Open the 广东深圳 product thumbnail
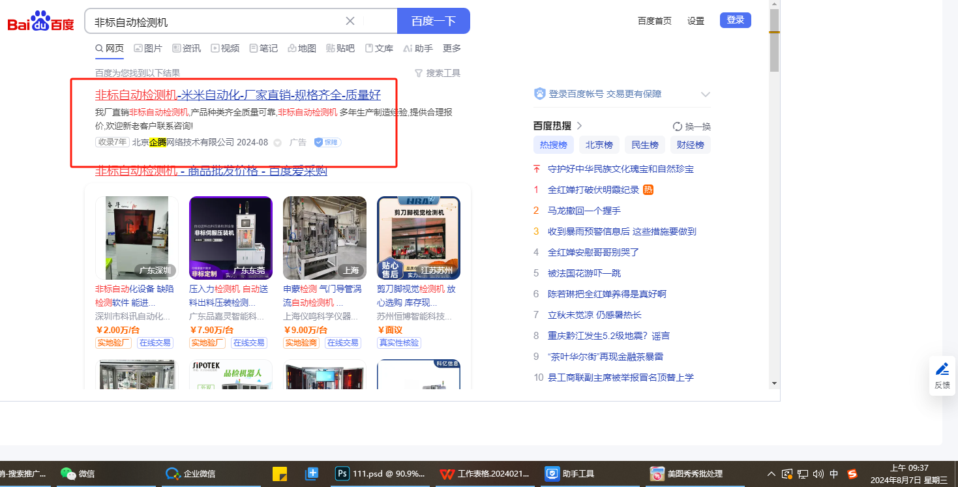This screenshot has width=958, height=487. tap(137, 238)
